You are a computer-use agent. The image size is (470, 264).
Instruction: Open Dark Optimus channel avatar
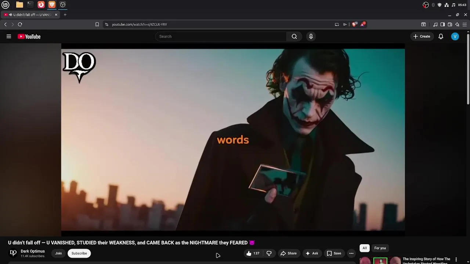coord(13,253)
